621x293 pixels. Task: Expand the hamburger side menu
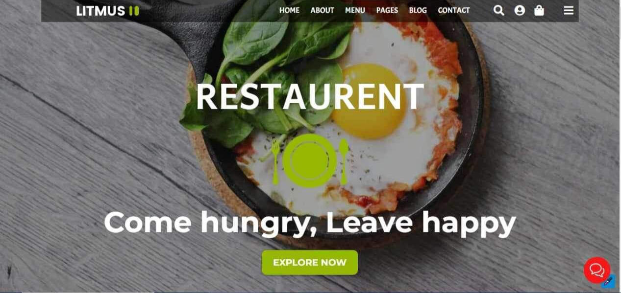[569, 10]
